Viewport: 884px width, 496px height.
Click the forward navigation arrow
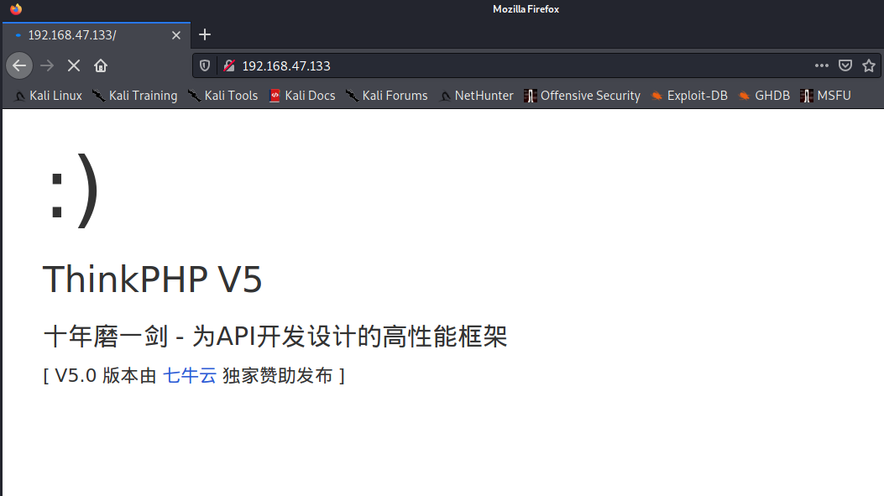(47, 66)
